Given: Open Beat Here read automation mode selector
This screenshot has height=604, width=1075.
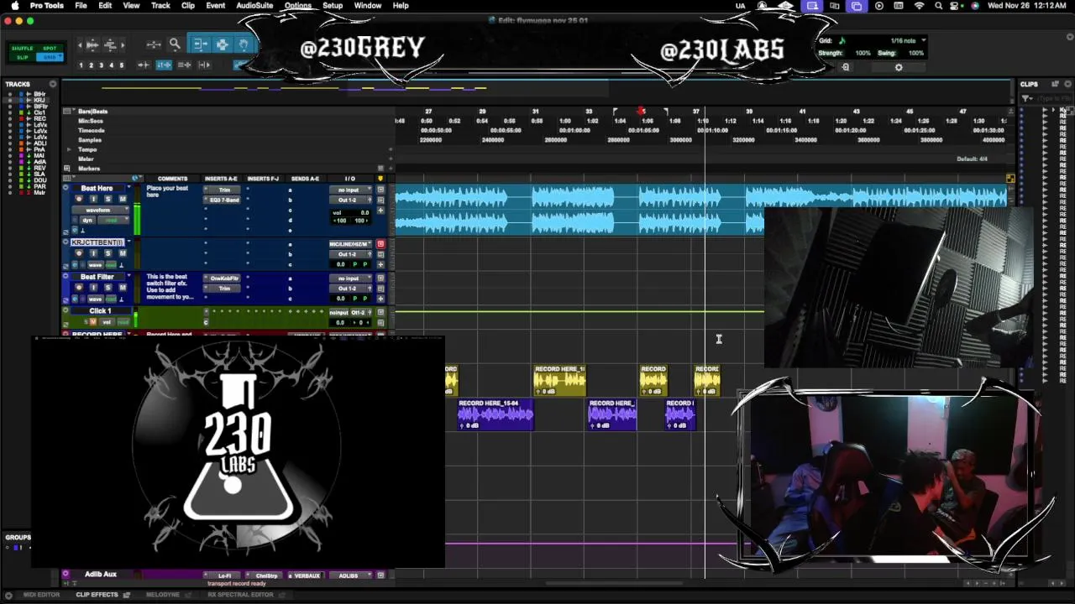Looking at the screenshot, I should (x=112, y=220).
